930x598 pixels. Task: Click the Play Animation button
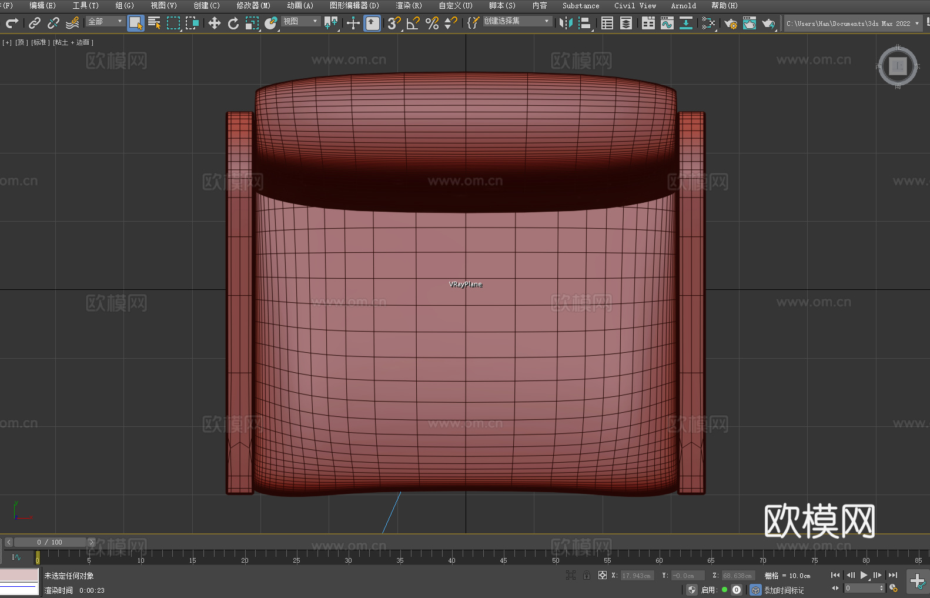tap(864, 575)
